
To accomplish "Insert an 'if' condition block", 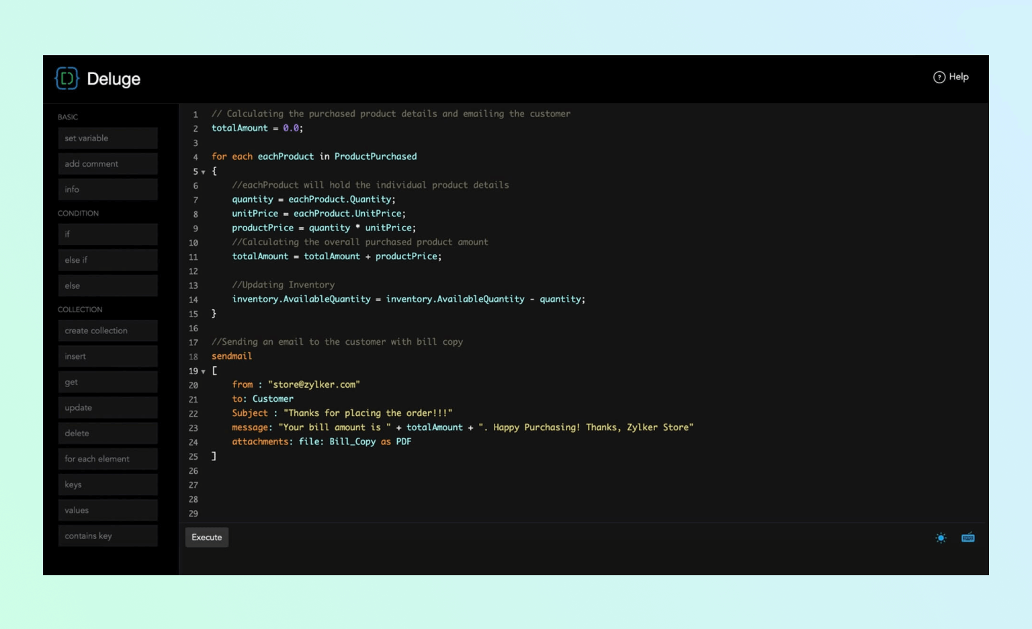I will coord(107,235).
